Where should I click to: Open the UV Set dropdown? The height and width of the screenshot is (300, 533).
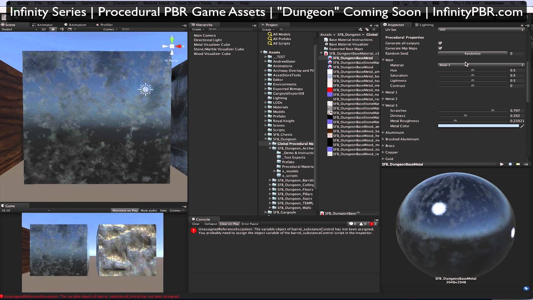(x=481, y=30)
